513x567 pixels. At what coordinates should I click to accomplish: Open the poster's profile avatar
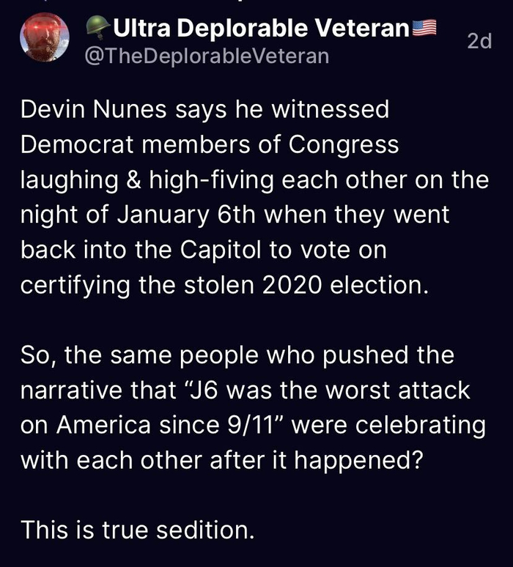(44, 38)
